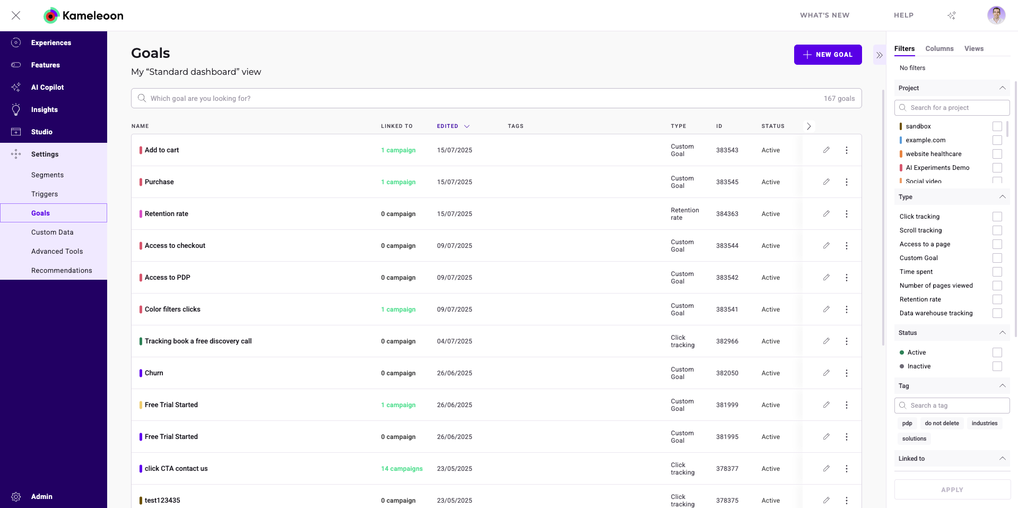The image size is (1018, 508).
Task: Edit the Purchase goal with pencil icon
Action: tap(826, 182)
